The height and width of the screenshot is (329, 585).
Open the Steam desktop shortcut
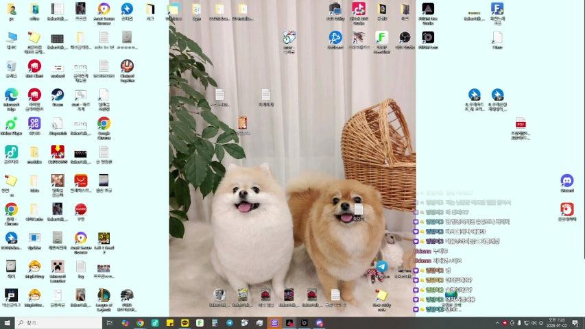pyautogui.click(x=58, y=95)
